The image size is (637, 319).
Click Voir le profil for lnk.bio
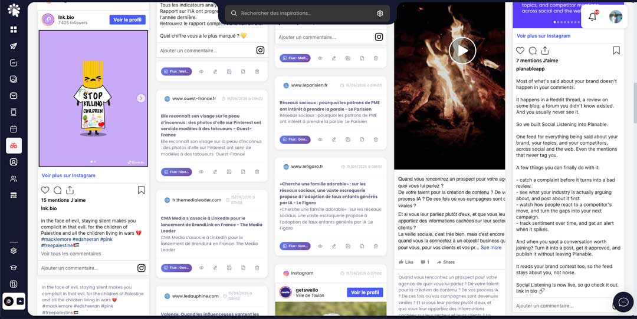(127, 20)
